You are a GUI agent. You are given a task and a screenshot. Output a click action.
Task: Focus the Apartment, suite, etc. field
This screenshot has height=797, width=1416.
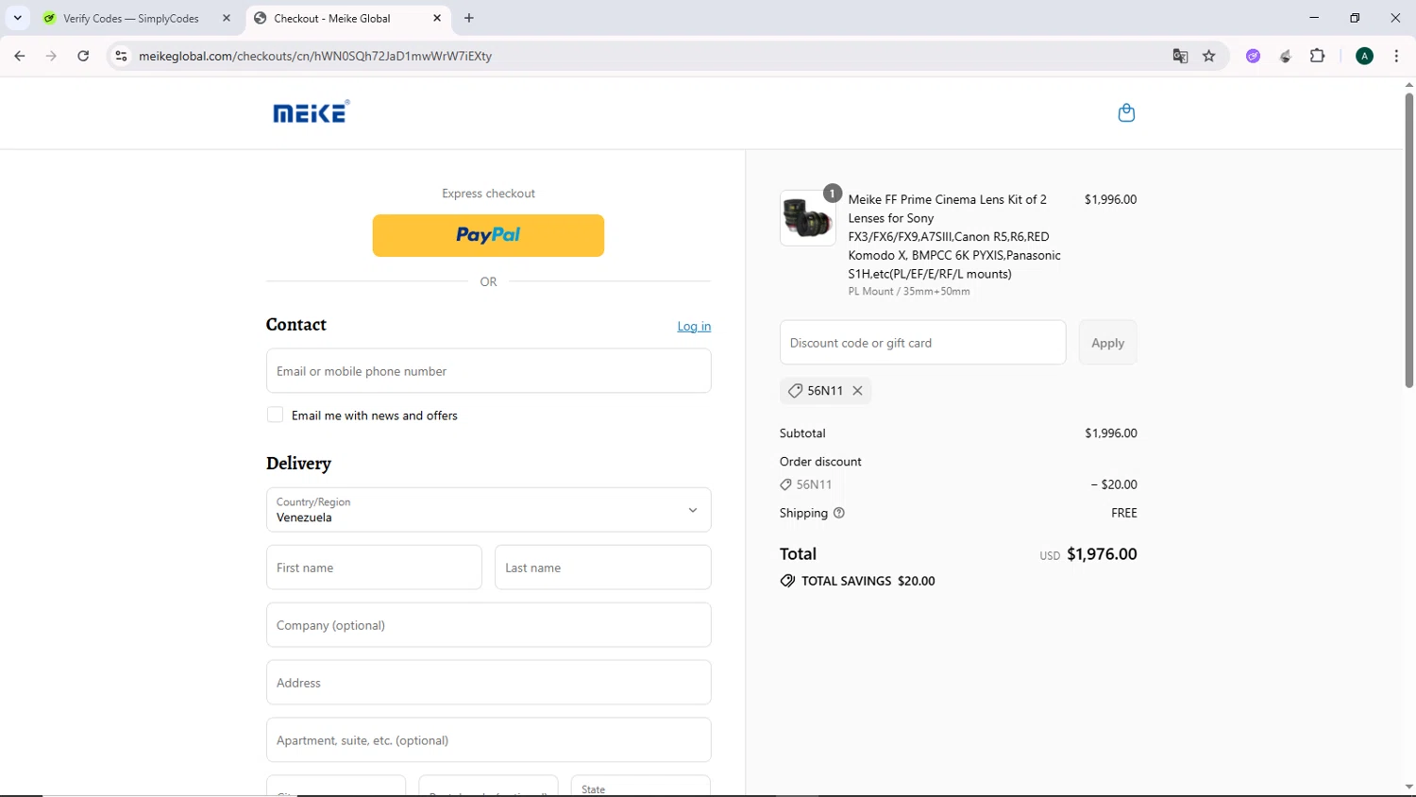point(488,740)
